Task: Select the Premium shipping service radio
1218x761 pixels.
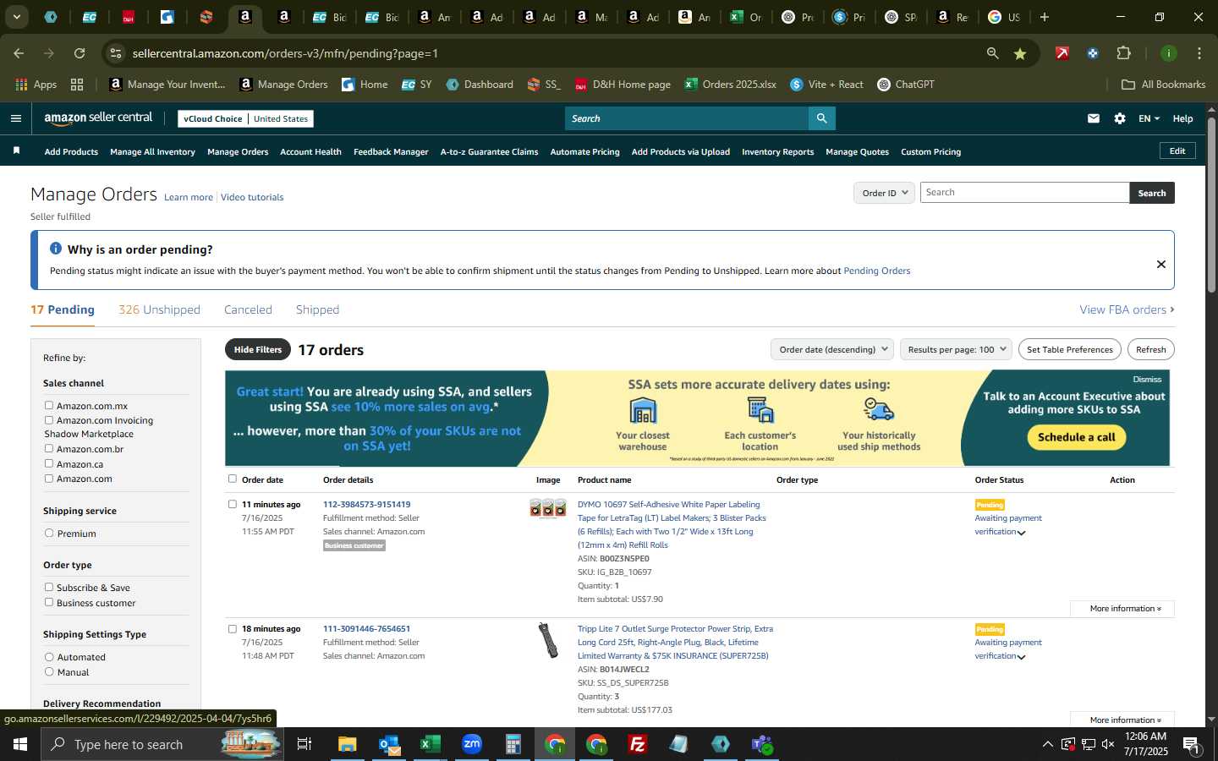Action: pos(49,534)
